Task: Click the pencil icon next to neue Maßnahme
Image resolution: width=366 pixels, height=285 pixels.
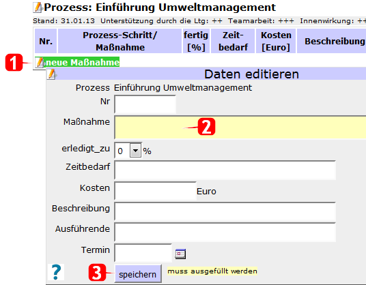Action: (x=39, y=62)
